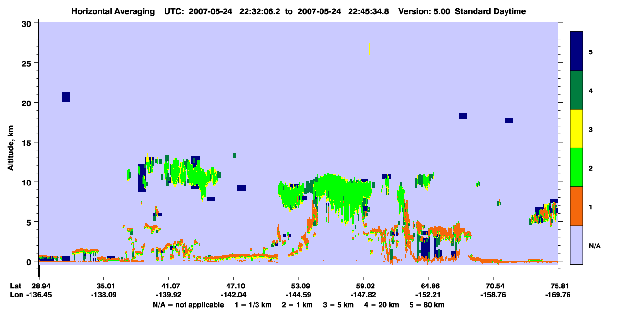Click the 25 altitude tick label
This screenshot has height=318, width=620.
pyautogui.click(x=28, y=63)
